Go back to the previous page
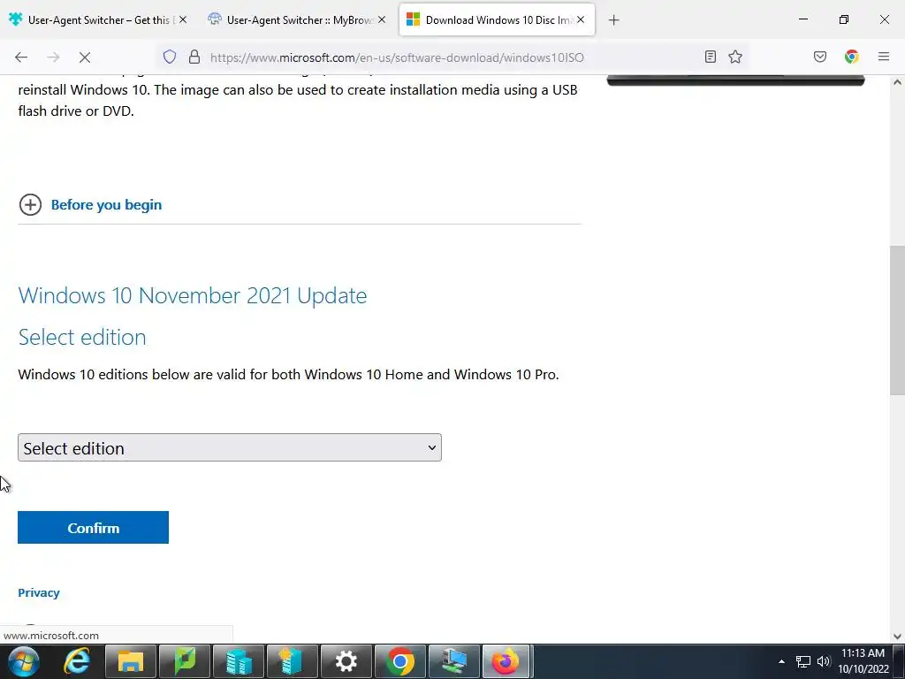 click(x=21, y=57)
